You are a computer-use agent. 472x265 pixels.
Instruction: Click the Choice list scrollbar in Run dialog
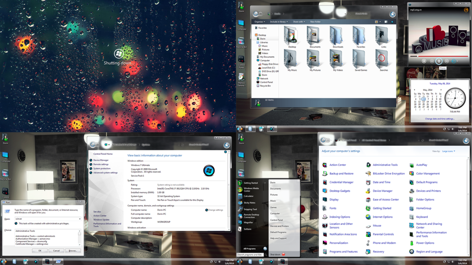(x=79, y=238)
